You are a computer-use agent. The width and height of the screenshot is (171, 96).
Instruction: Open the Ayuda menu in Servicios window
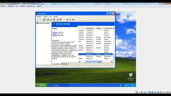click(x=55, y=17)
